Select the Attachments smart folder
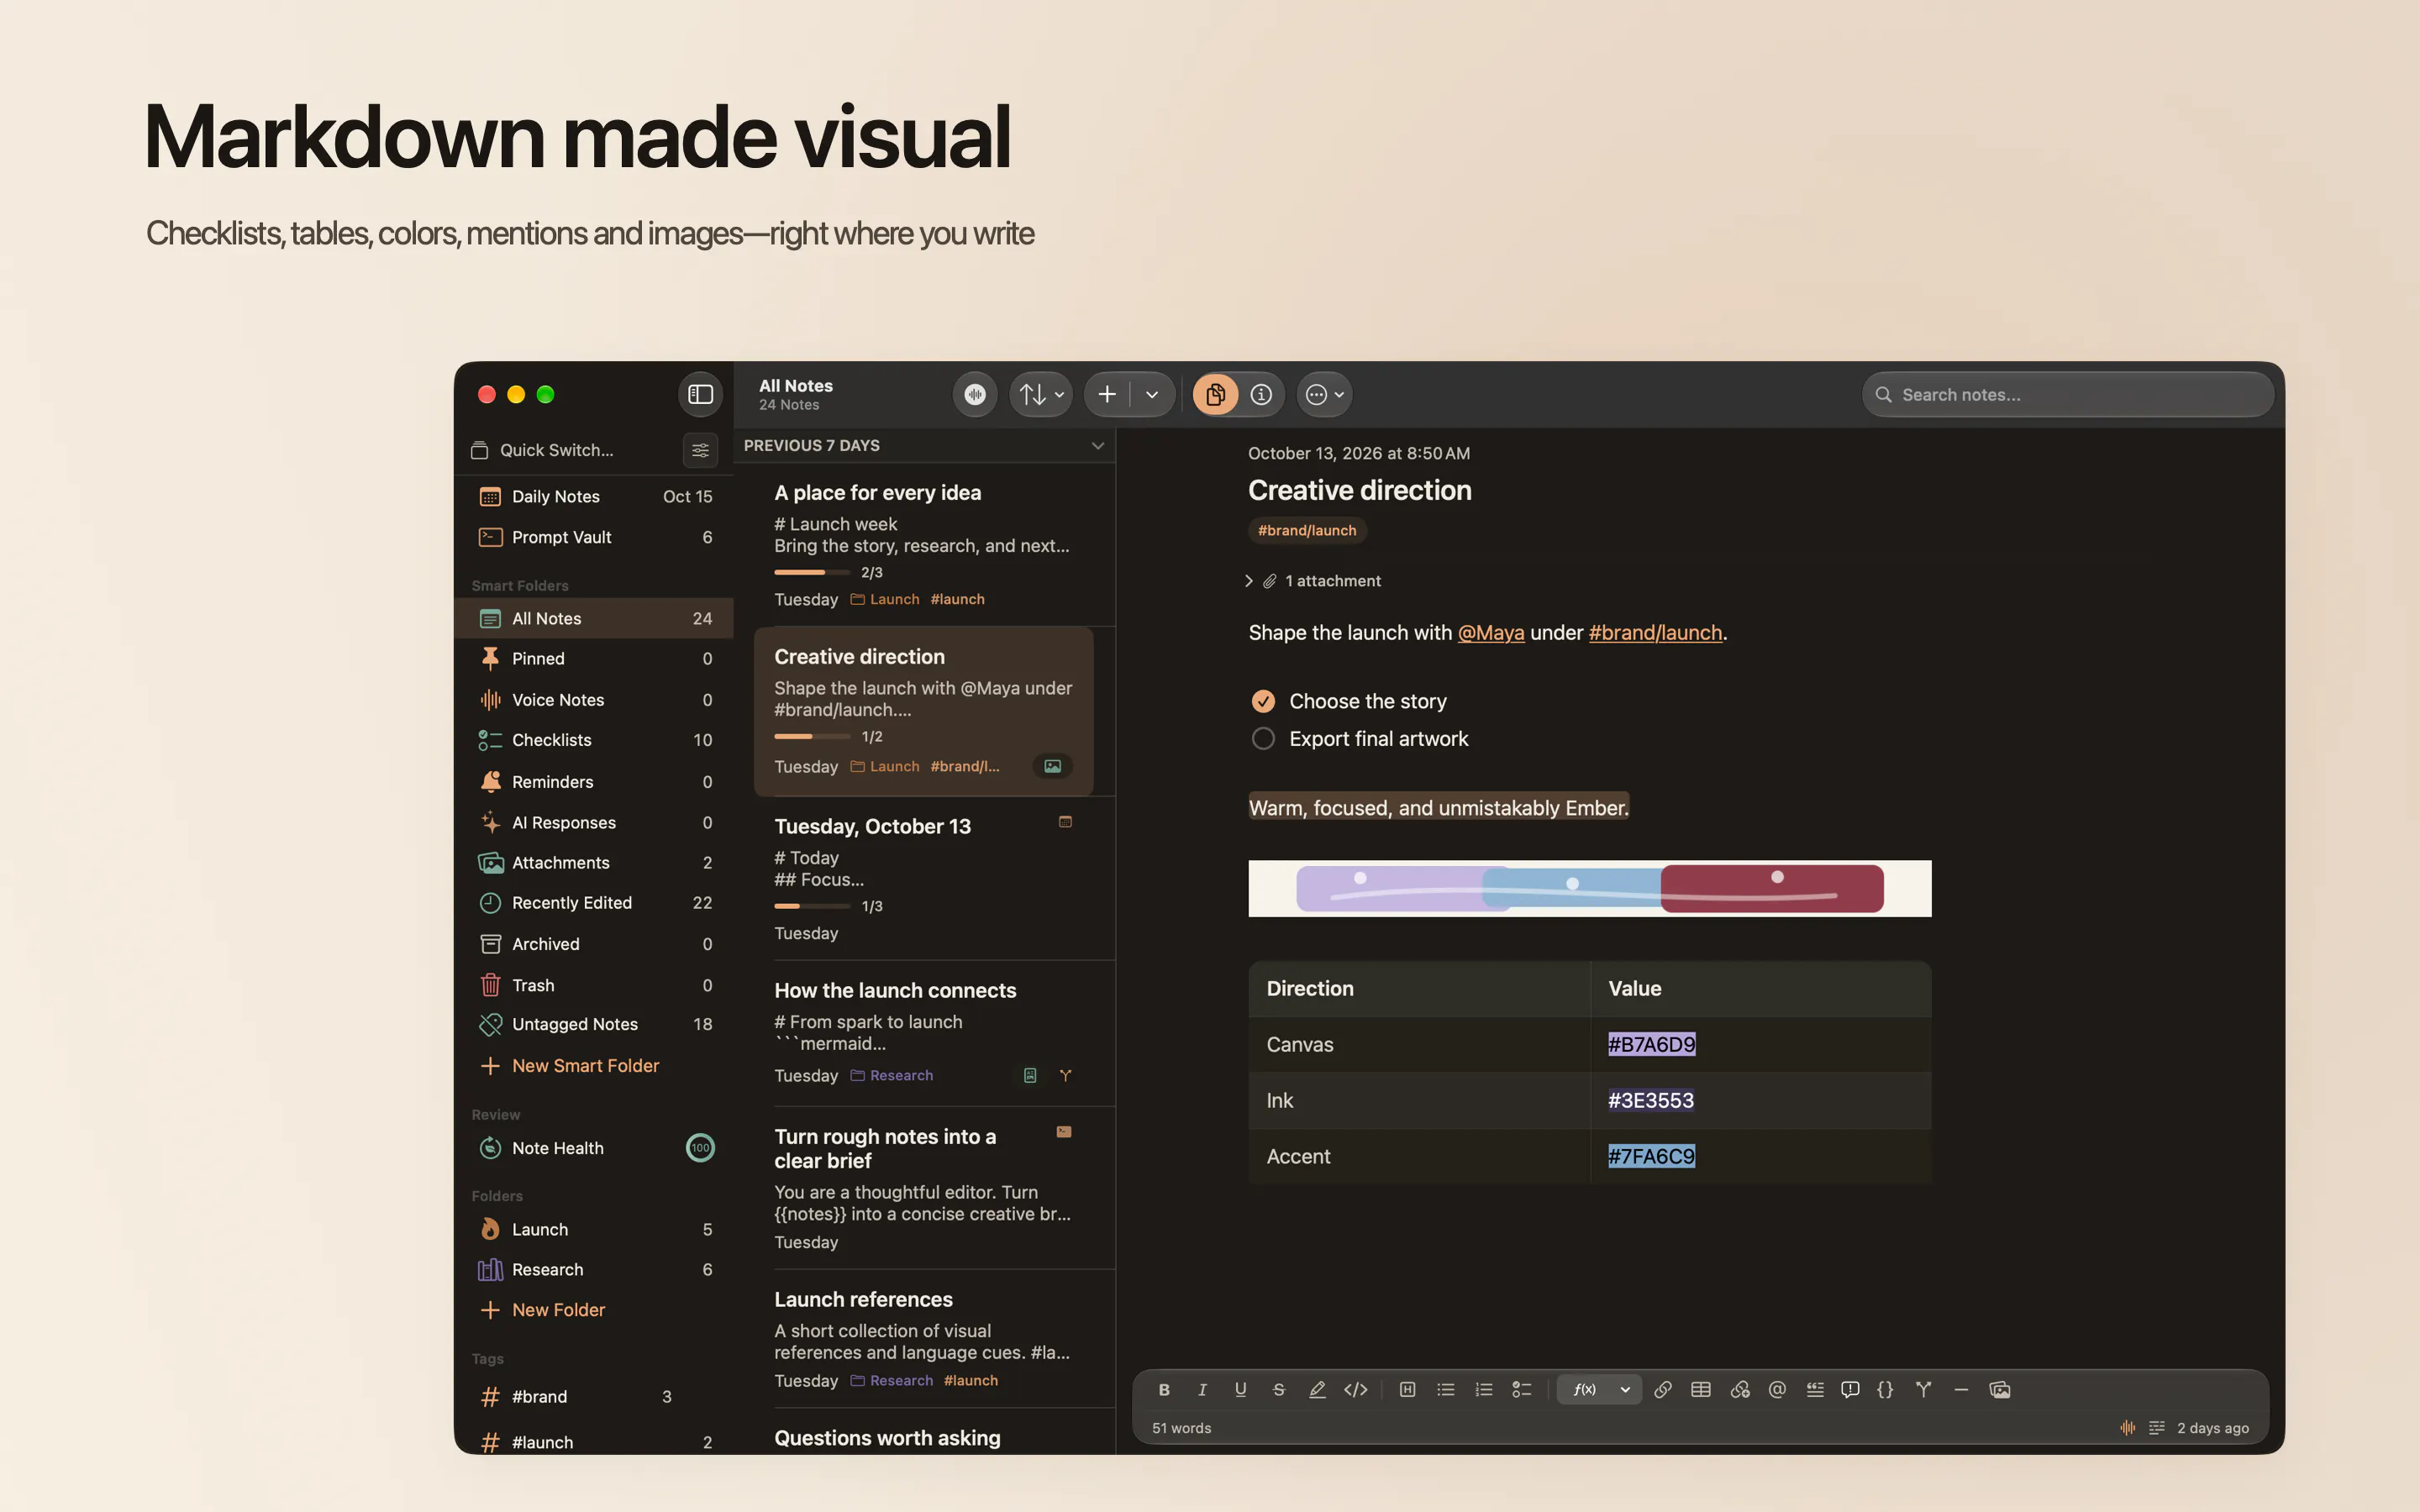Viewport: 2420px width, 1512px height. [x=595, y=862]
